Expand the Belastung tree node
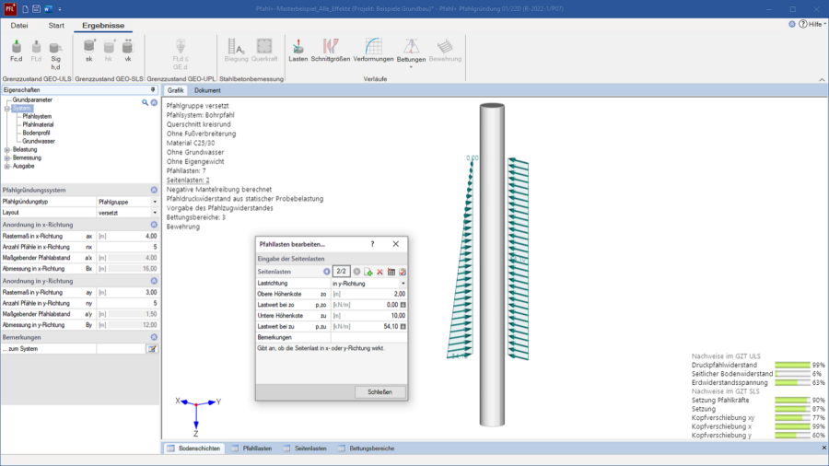Viewport: 829px width, 466px height. tap(7, 149)
